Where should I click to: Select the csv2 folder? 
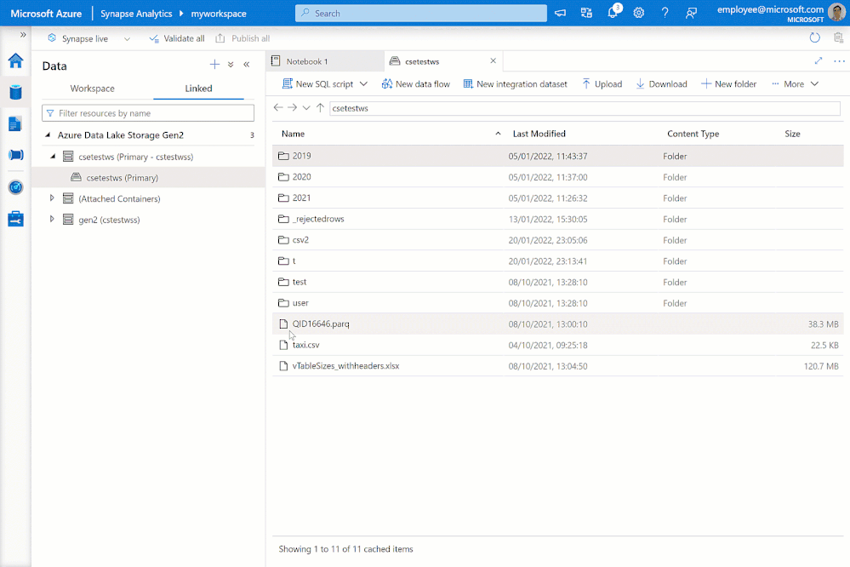pos(558,240)
